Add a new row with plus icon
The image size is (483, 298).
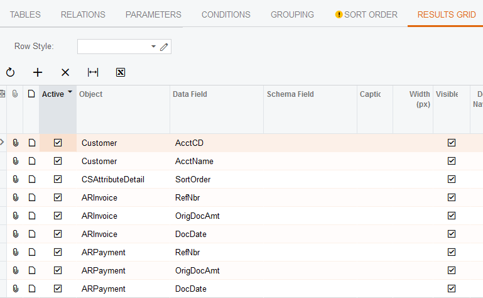click(38, 72)
